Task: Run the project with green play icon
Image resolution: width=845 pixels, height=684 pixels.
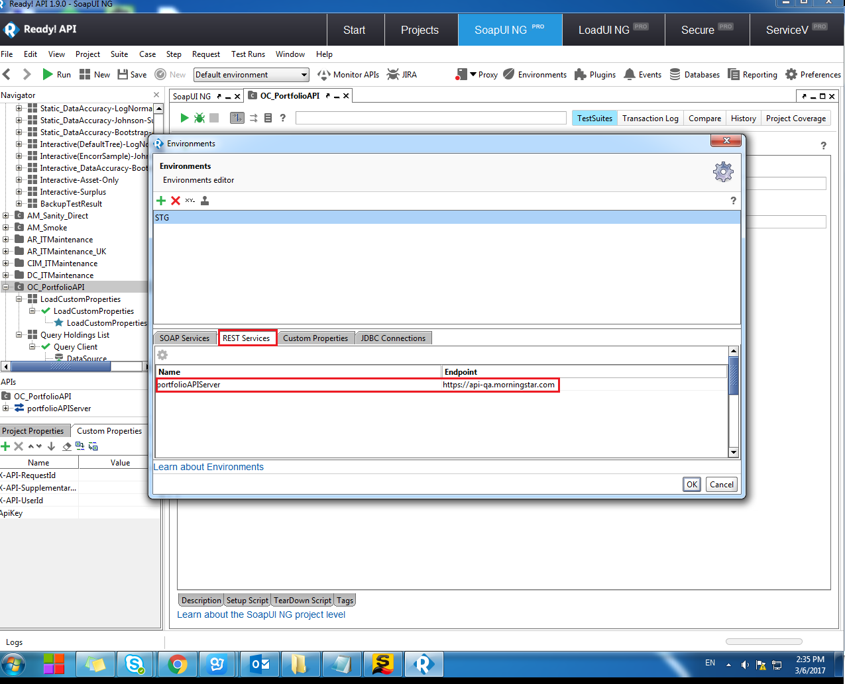Action: pos(184,118)
